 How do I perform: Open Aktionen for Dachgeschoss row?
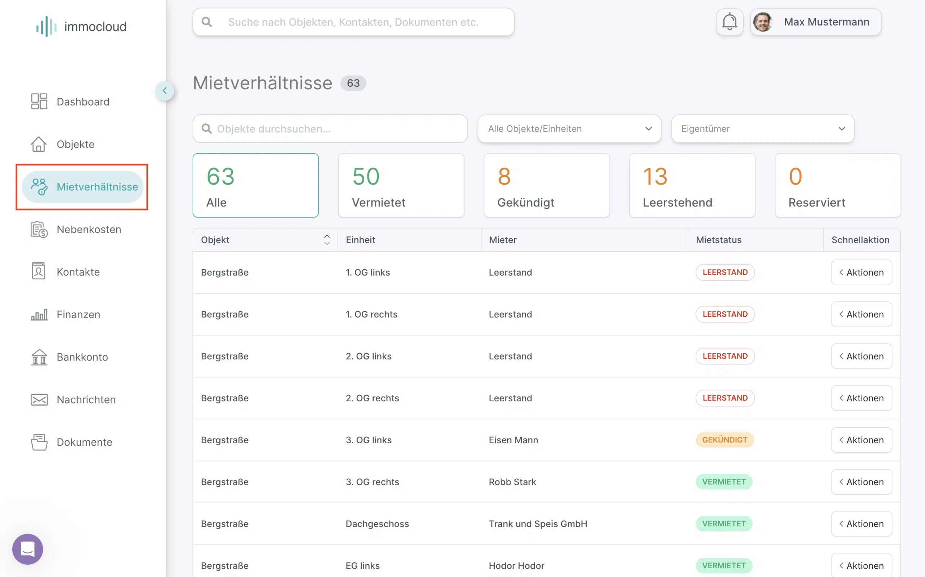click(x=862, y=524)
